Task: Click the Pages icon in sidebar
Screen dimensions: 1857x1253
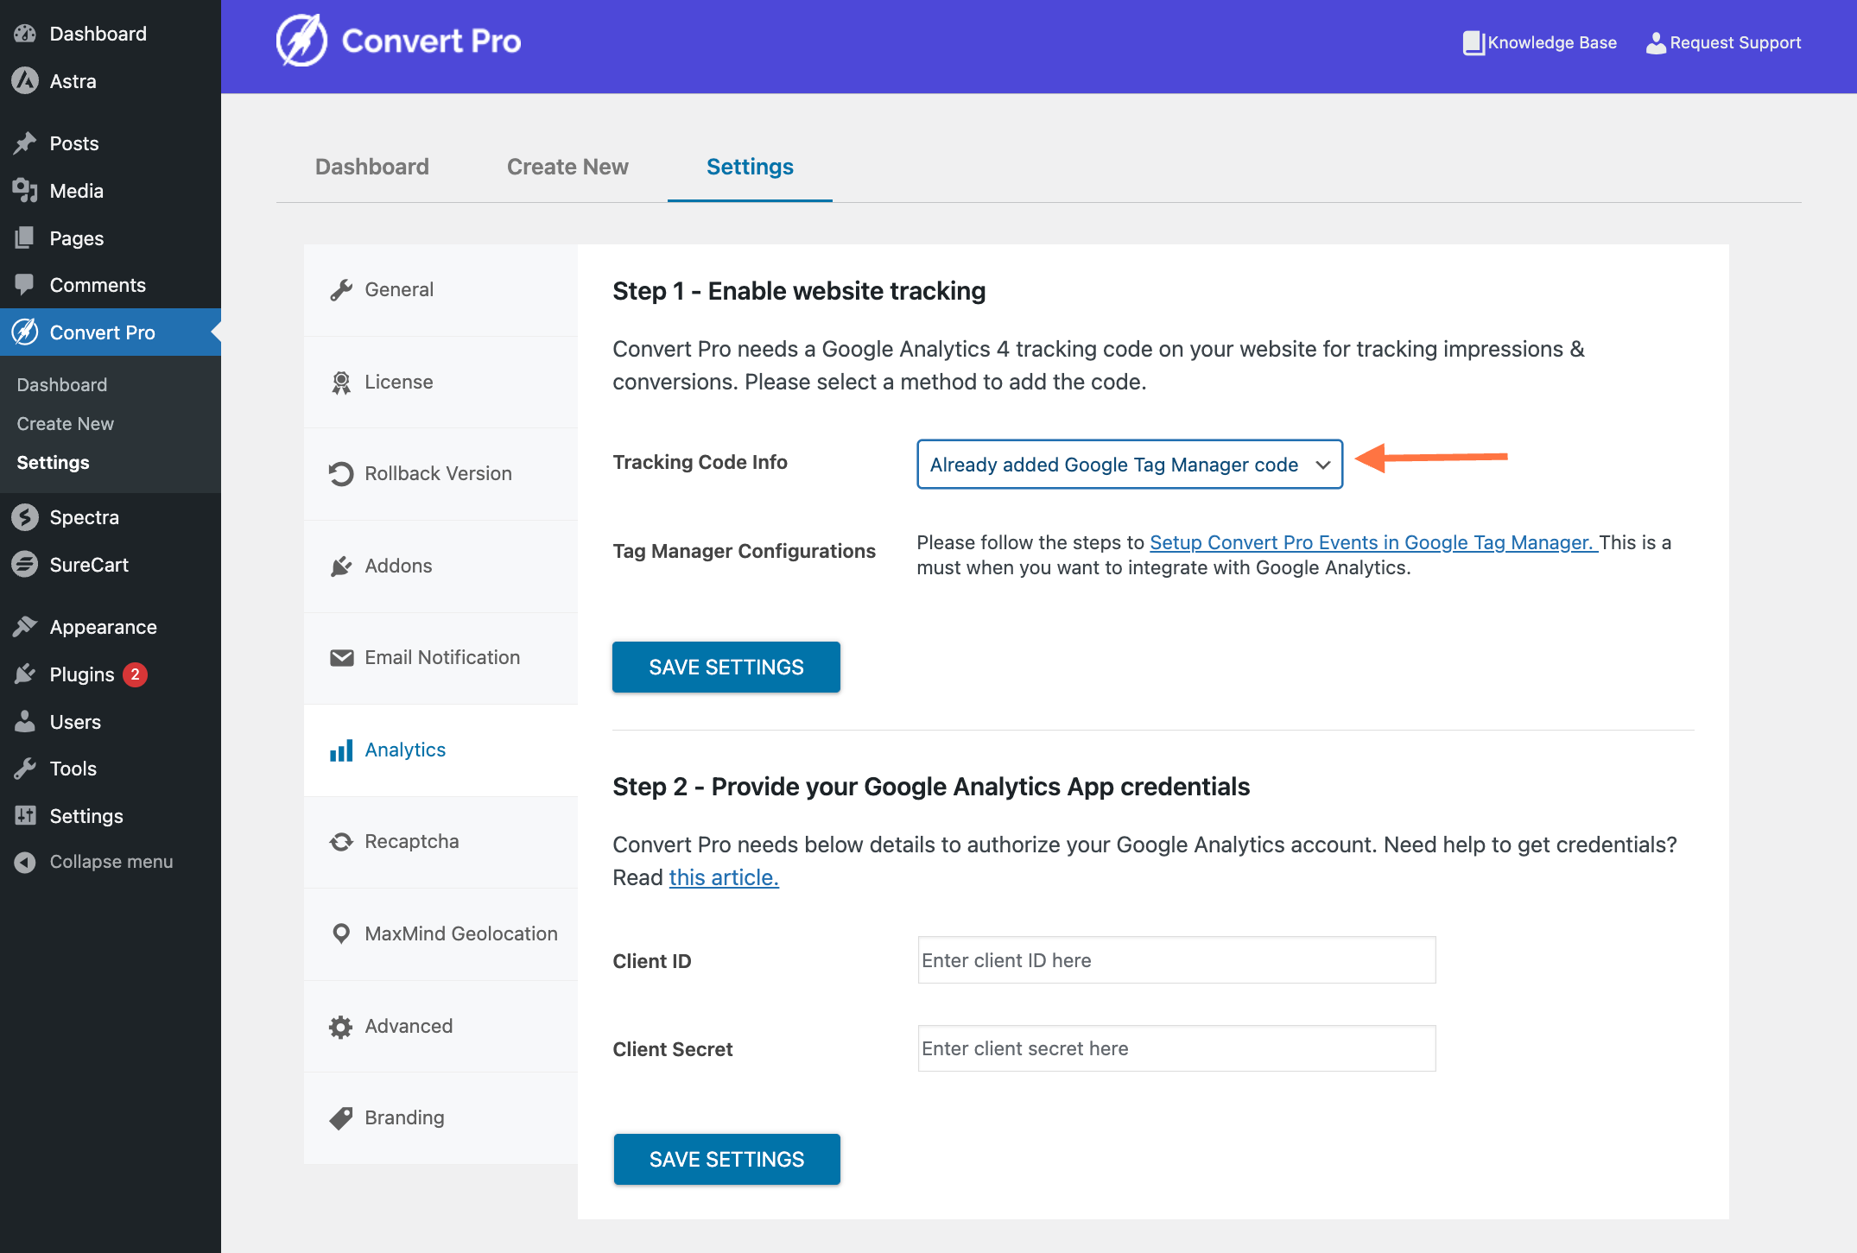Action: 25,238
